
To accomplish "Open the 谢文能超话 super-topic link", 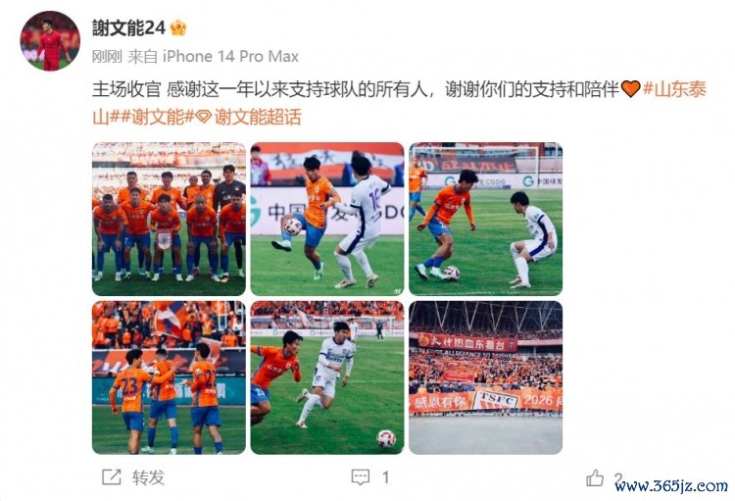I will pyautogui.click(x=258, y=117).
